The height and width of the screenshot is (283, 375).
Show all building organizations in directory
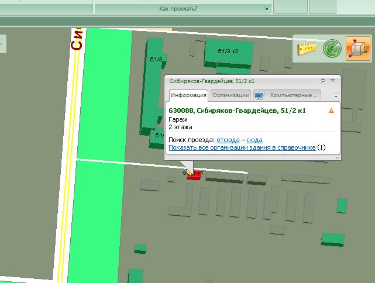coord(242,147)
